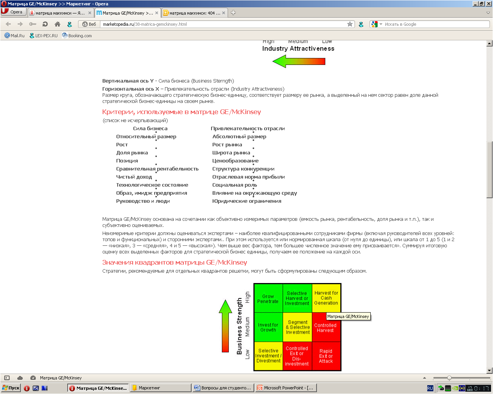This screenshot has width=493, height=394.
Task: Click the Controlled Exit or Disinvestment cell
Action: 297,356
